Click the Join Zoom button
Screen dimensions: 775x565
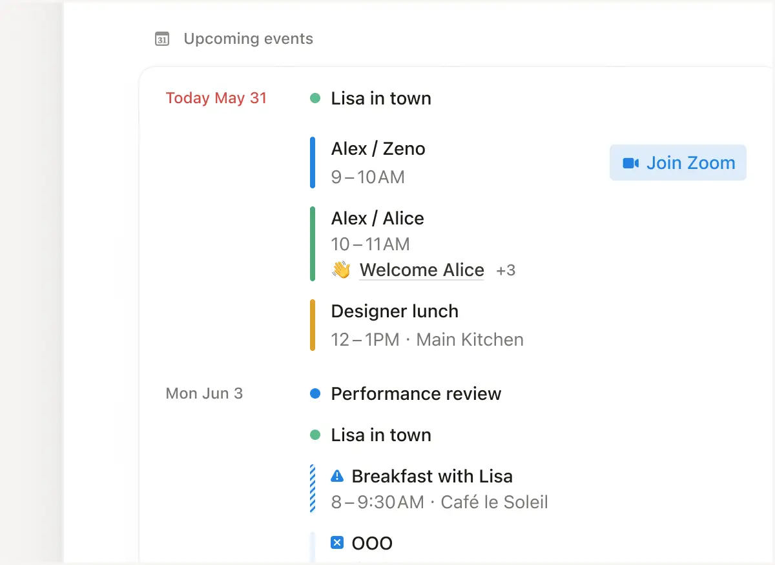pos(677,163)
